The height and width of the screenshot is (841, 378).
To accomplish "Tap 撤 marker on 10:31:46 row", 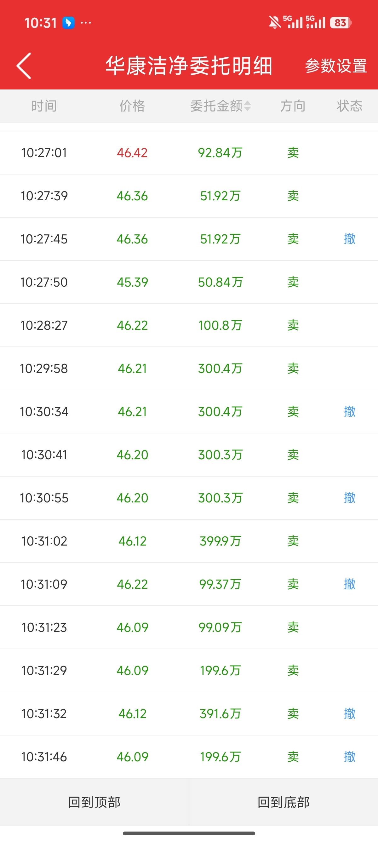I will point(349,757).
